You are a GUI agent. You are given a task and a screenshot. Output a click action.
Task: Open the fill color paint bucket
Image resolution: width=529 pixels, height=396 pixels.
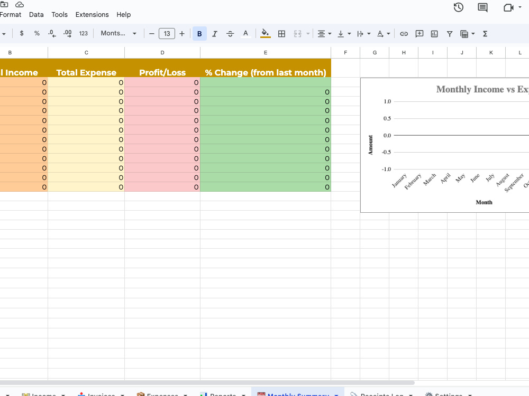coord(266,34)
